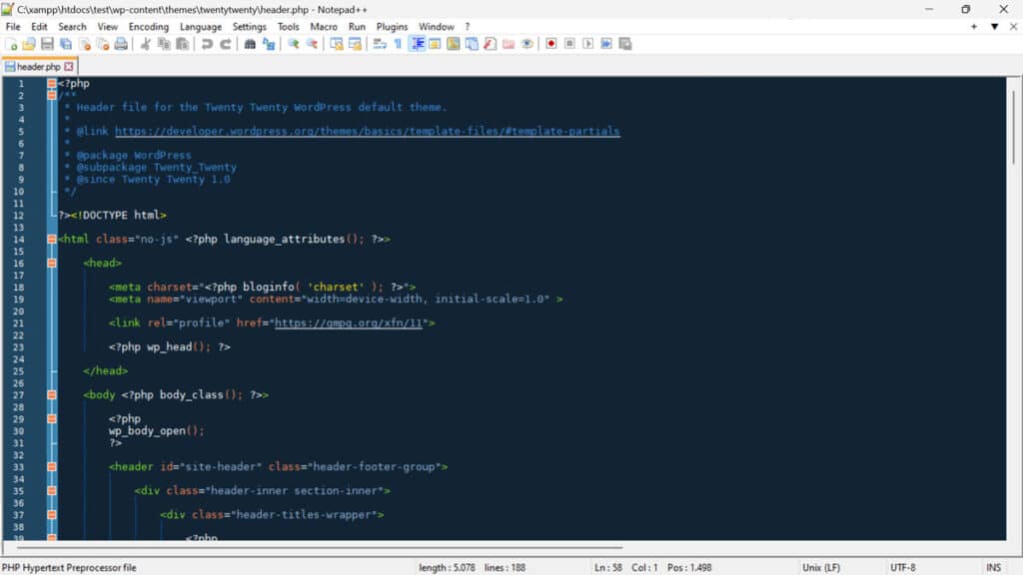Open a new blank document
This screenshot has height=575, width=1023.
(10, 43)
